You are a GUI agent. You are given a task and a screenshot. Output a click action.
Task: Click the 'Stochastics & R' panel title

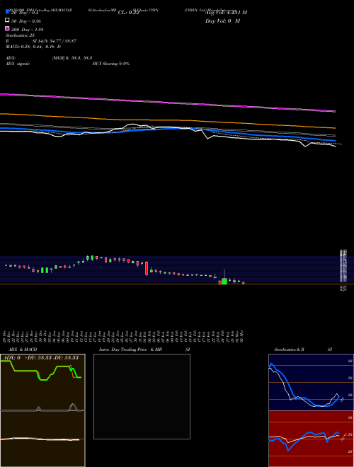[290, 350]
